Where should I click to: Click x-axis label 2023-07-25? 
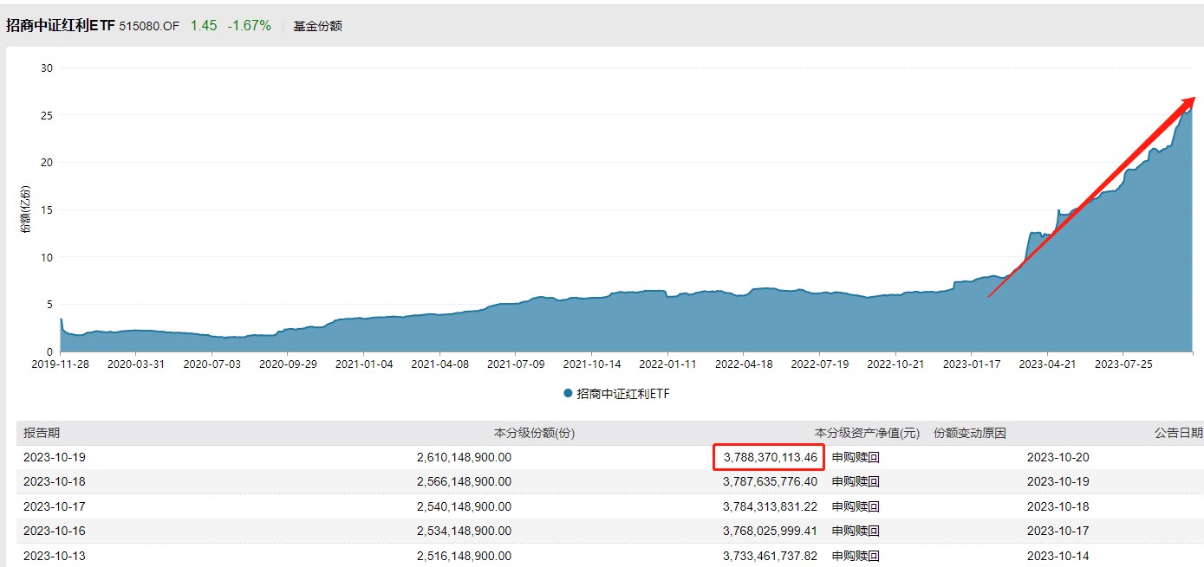tap(1123, 364)
